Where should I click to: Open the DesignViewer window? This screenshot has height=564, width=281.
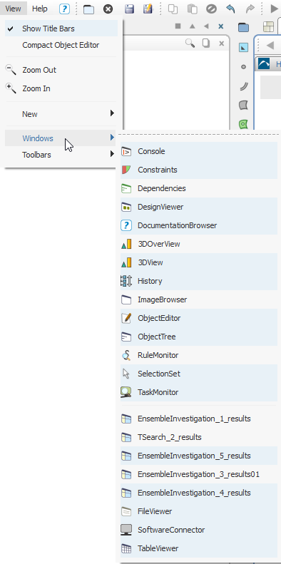[198, 207]
